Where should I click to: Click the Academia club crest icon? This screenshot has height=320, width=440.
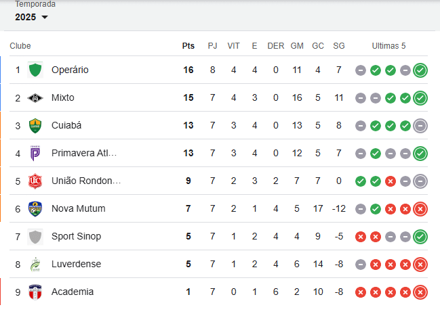[35, 292]
